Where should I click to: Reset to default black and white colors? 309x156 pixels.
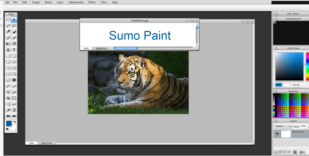click(x=7, y=129)
